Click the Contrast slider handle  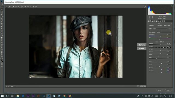click(x=163, y=48)
